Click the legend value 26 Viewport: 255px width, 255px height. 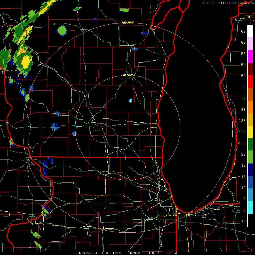tap(243, 143)
